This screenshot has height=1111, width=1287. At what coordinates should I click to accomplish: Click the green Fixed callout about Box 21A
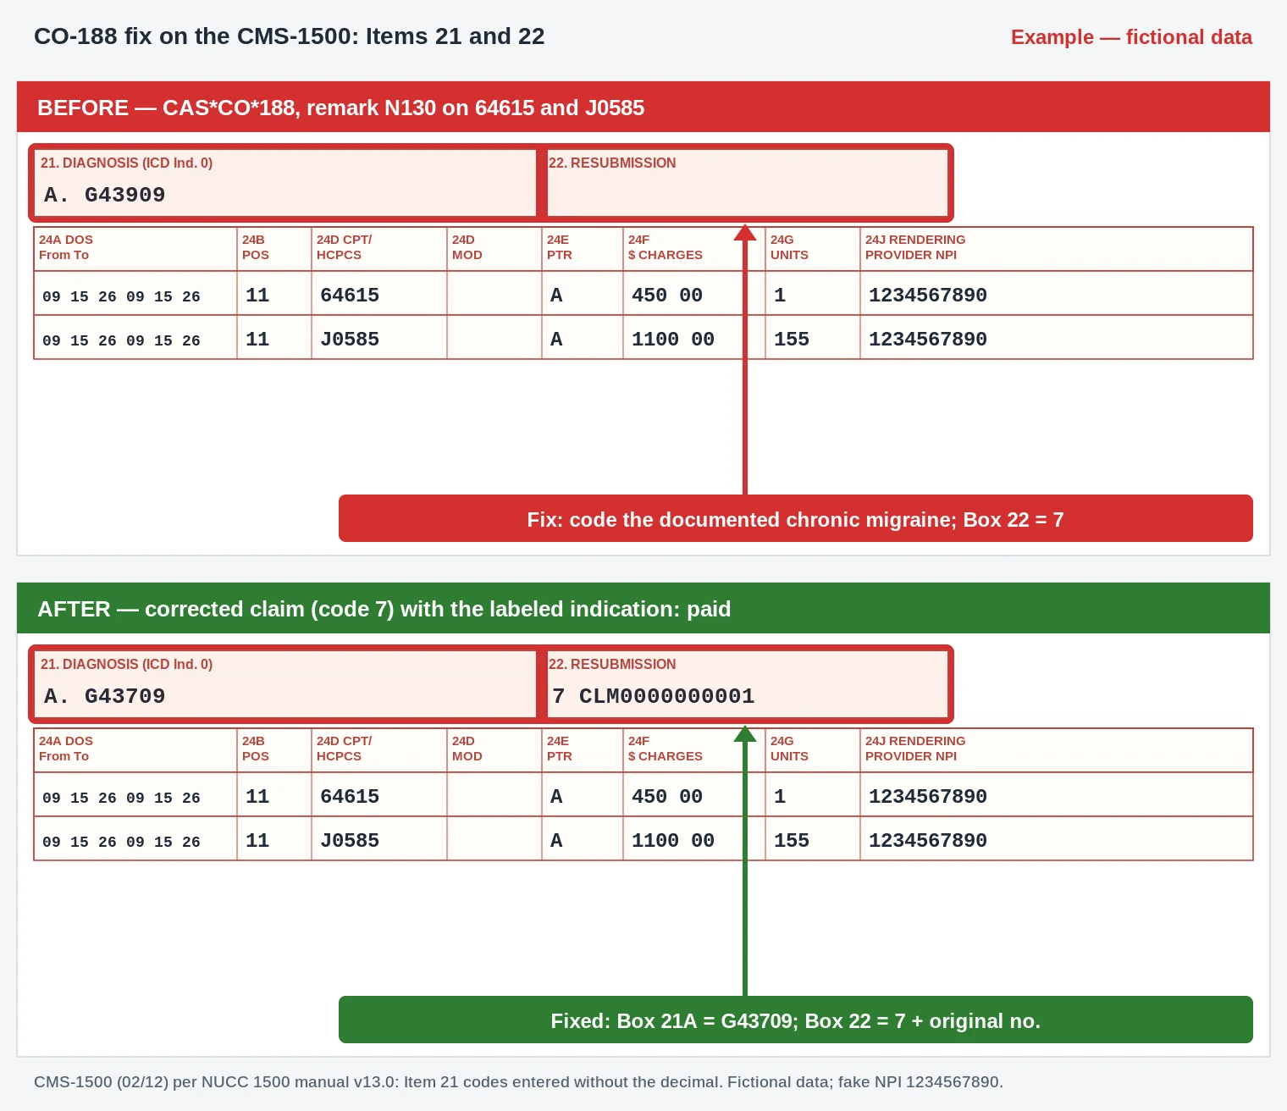pos(796,1020)
